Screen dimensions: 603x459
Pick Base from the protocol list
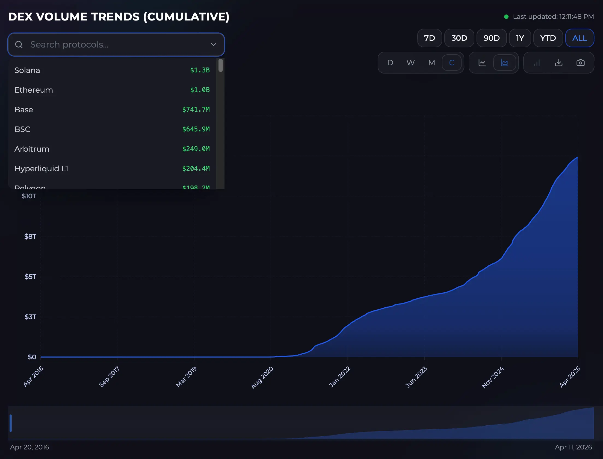(x=112, y=110)
